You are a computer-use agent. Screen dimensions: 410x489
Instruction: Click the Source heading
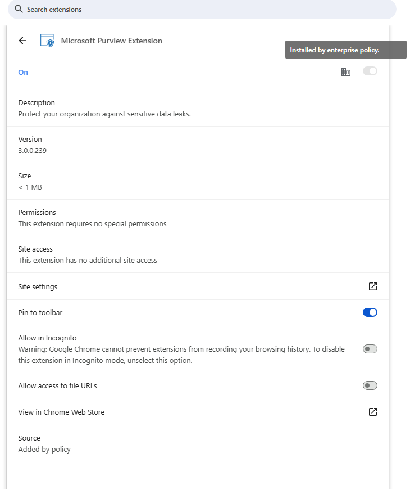point(29,438)
